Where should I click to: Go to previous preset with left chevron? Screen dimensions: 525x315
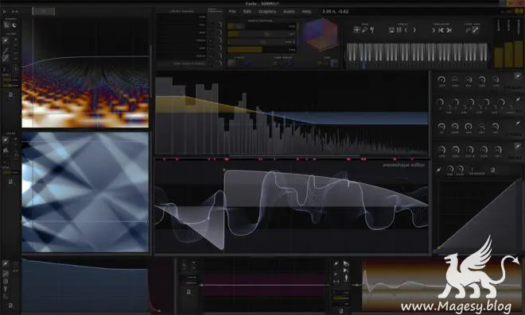pyautogui.click(x=406, y=30)
